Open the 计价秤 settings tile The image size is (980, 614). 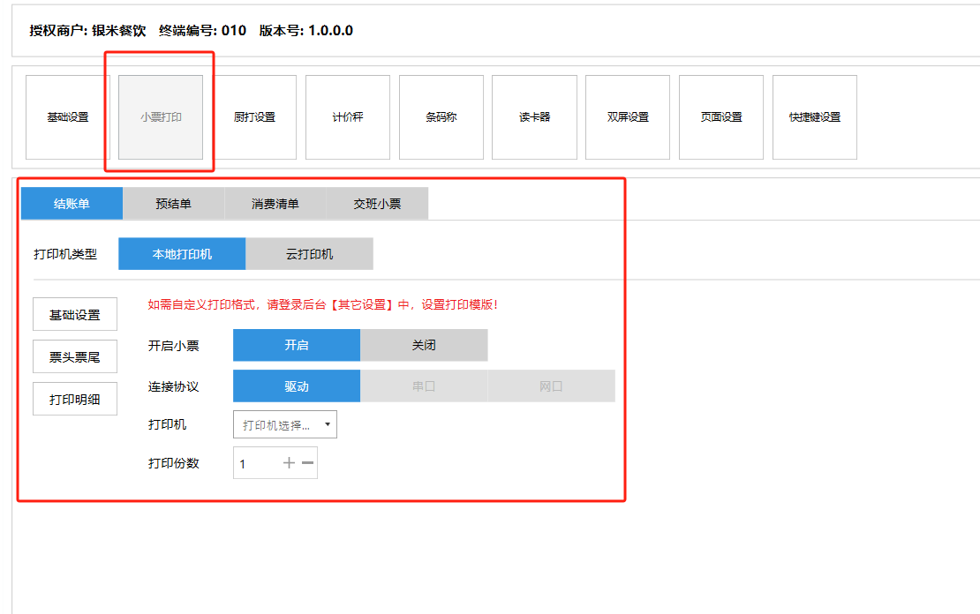348,117
